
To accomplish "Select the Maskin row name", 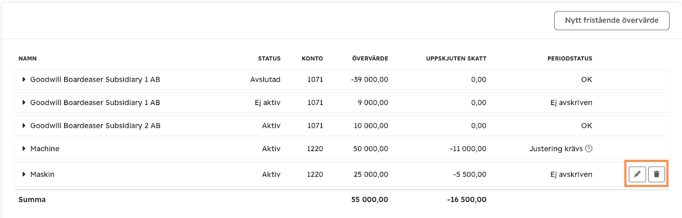I will click(x=42, y=174).
